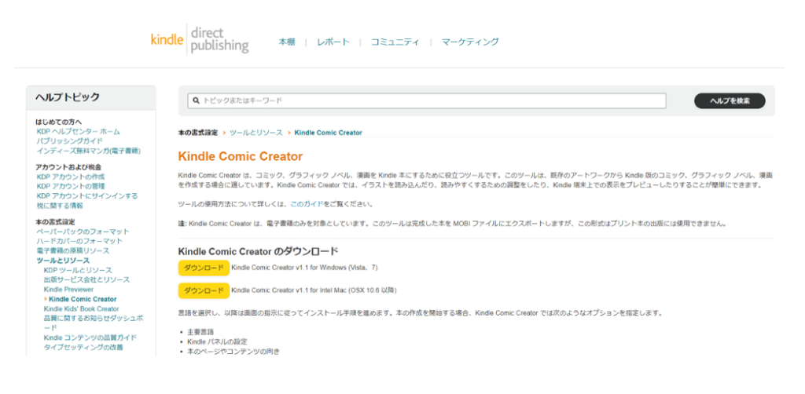Open KDP アカウントの作成 link

[x=71, y=177]
